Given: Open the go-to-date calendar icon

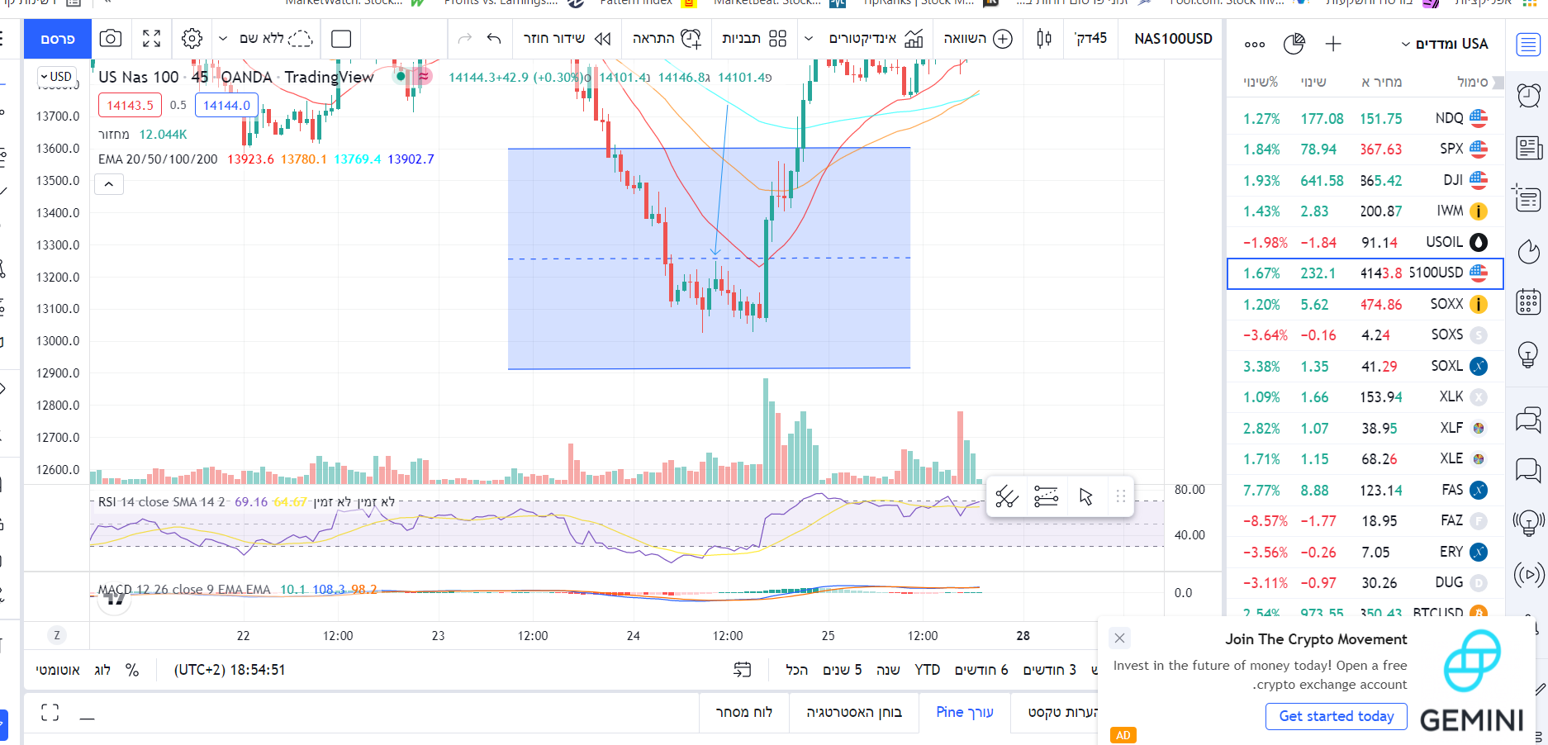Looking at the screenshot, I should pos(743,670).
